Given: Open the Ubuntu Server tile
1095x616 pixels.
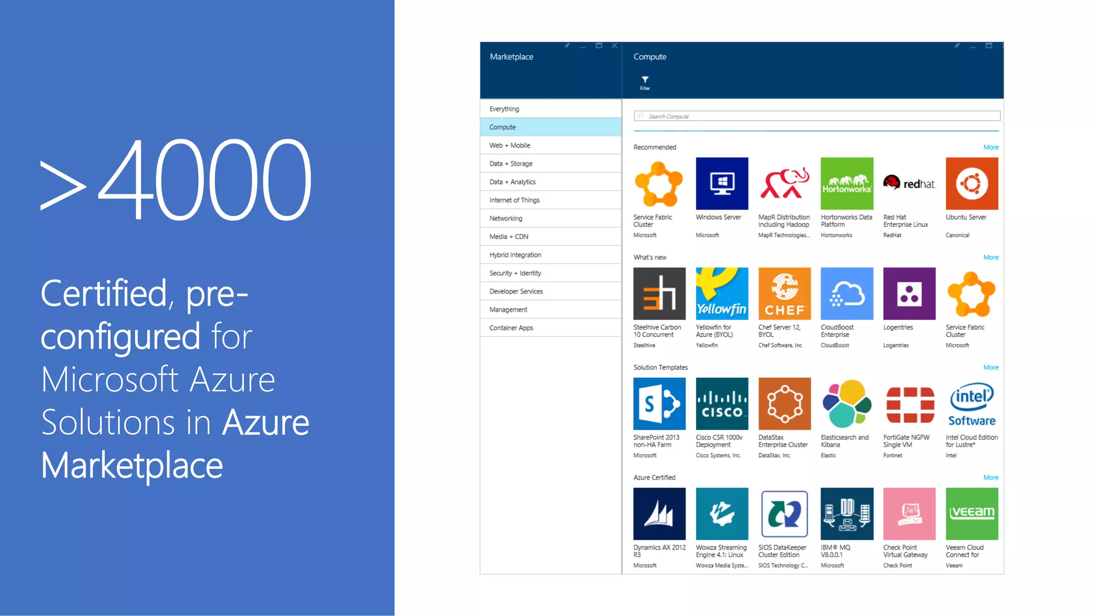Looking at the screenshot, I should tap(972, 183).
